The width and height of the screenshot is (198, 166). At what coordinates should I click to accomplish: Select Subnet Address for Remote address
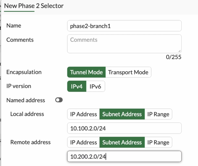pyautogui.click(x=122, y=142)
